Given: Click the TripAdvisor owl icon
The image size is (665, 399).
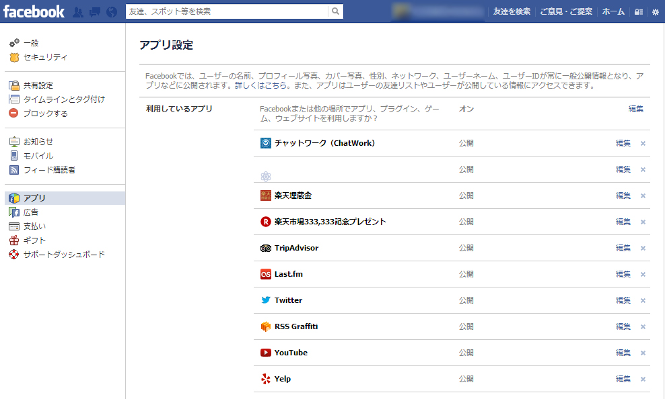Looking at the screenshot, I should coord(265,248).
